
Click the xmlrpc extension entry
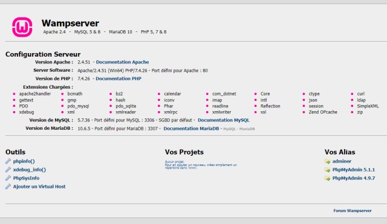tap(171, 112)
